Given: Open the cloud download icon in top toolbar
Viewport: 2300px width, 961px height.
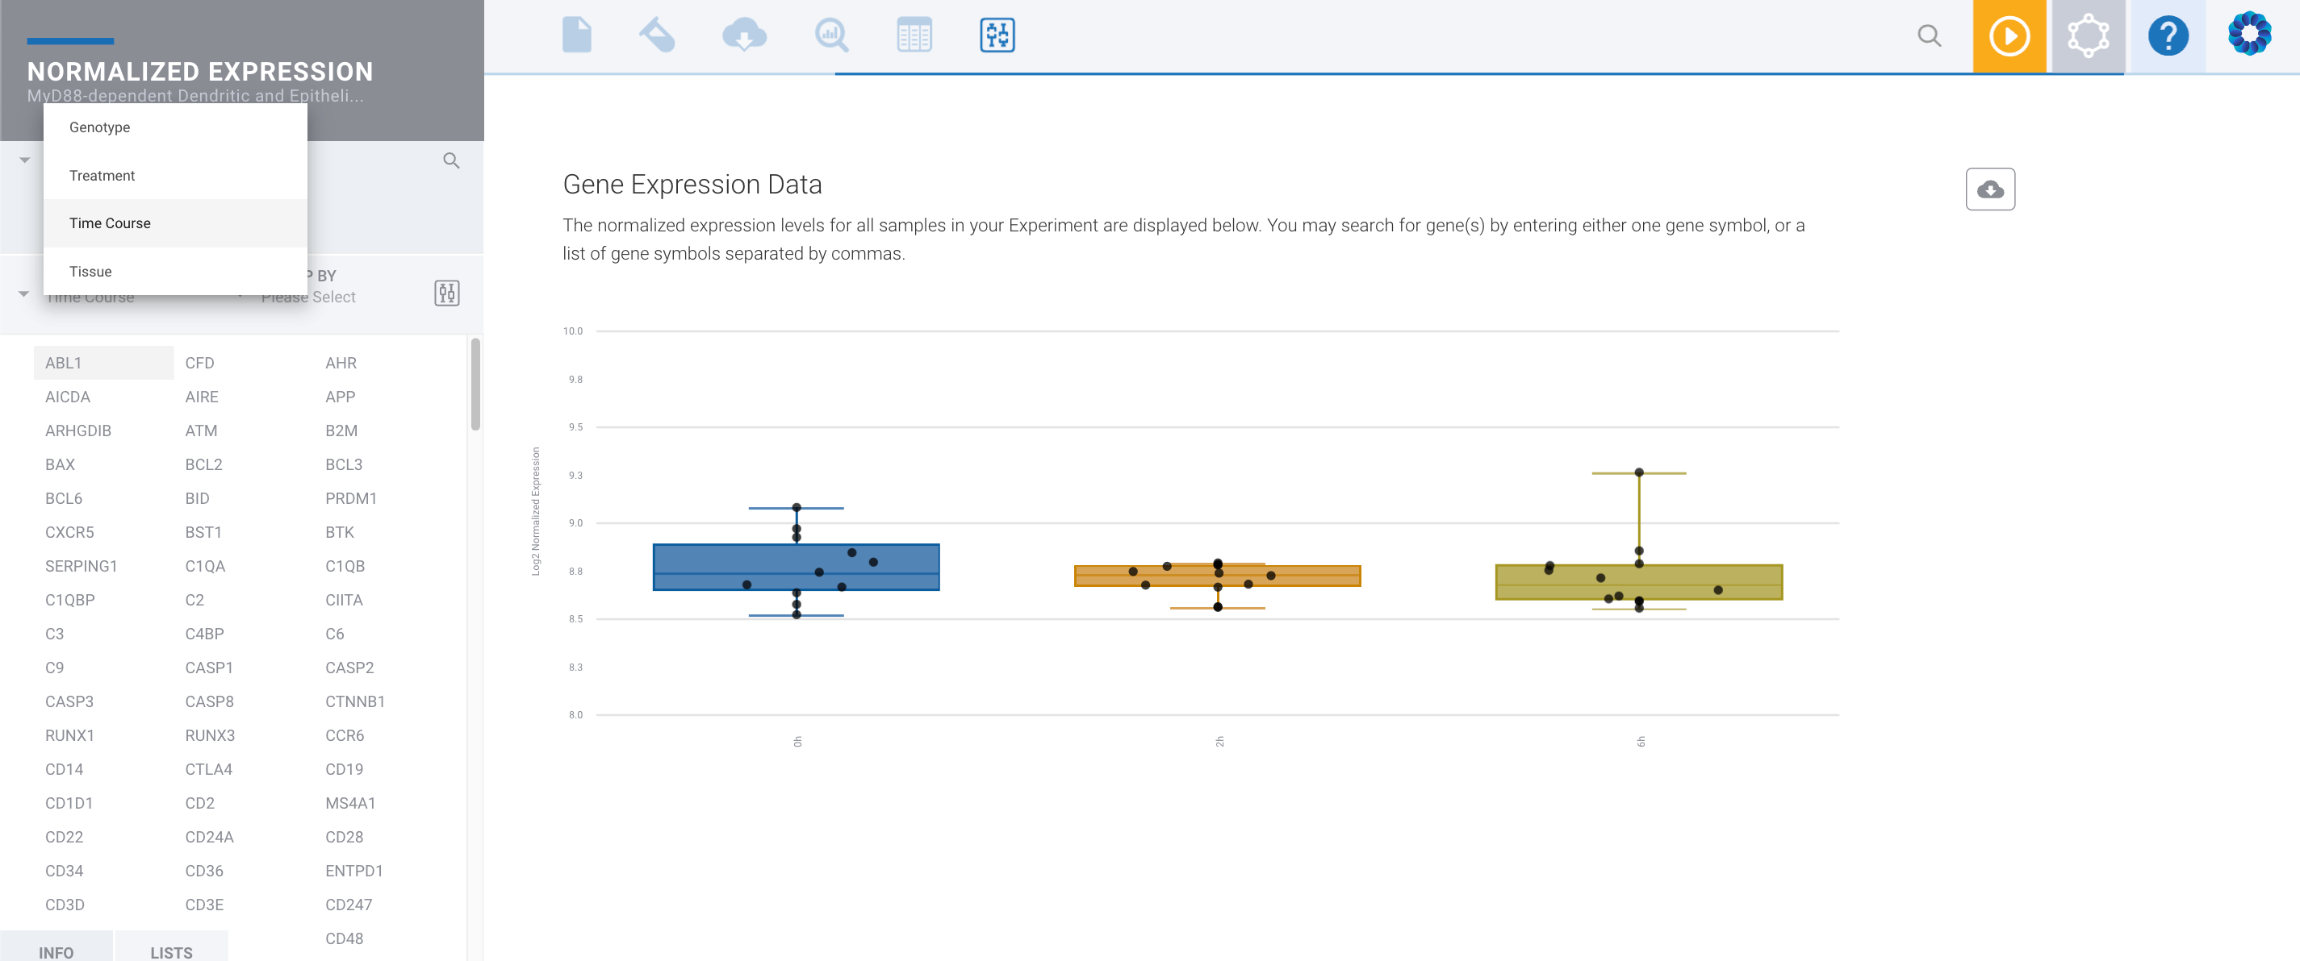Looking at the screenshot, I should coord(744,35).
